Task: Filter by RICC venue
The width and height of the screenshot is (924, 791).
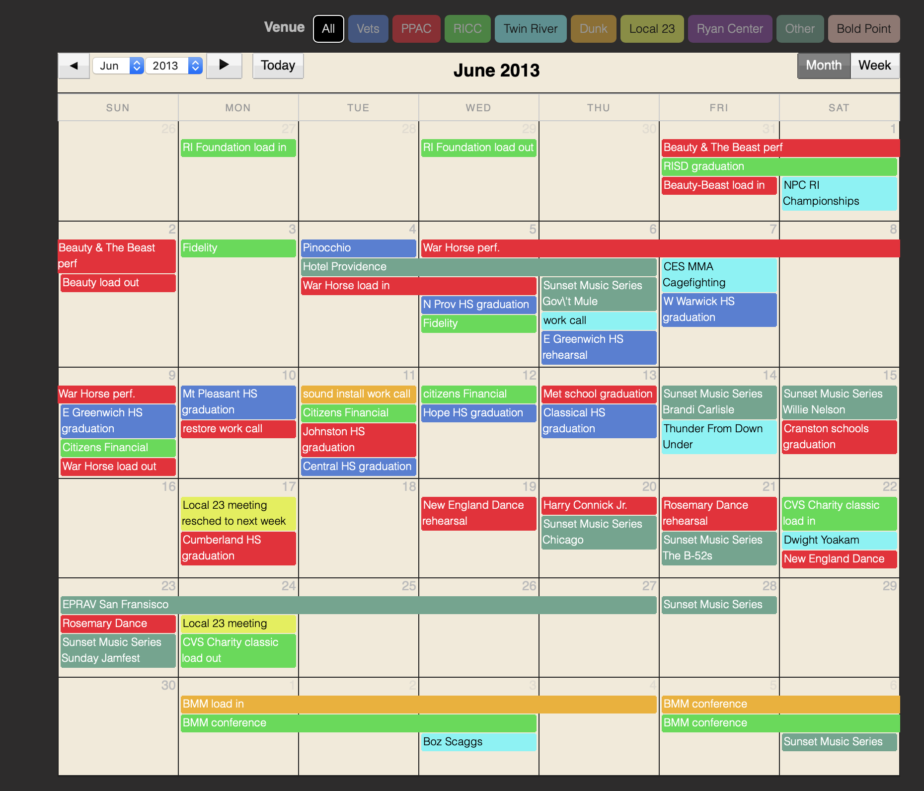Action: [x=467, y=29]
